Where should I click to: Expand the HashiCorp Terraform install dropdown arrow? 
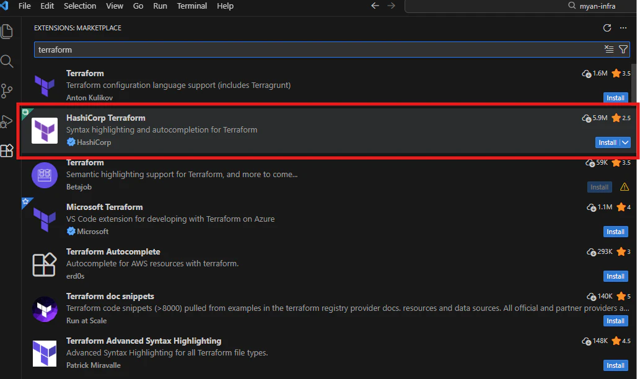(625, 142)
